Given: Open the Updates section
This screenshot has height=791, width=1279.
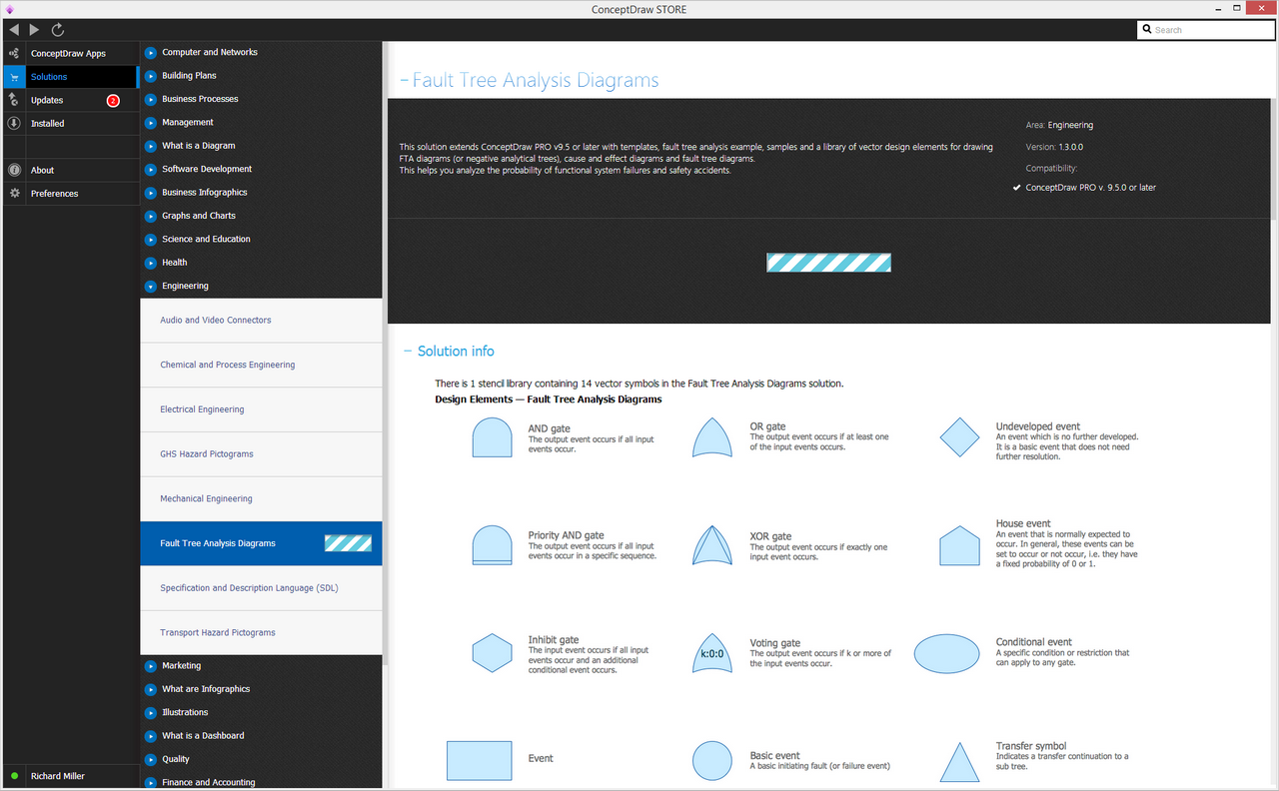Looking at the screenshot, I should tap(70, 100).
